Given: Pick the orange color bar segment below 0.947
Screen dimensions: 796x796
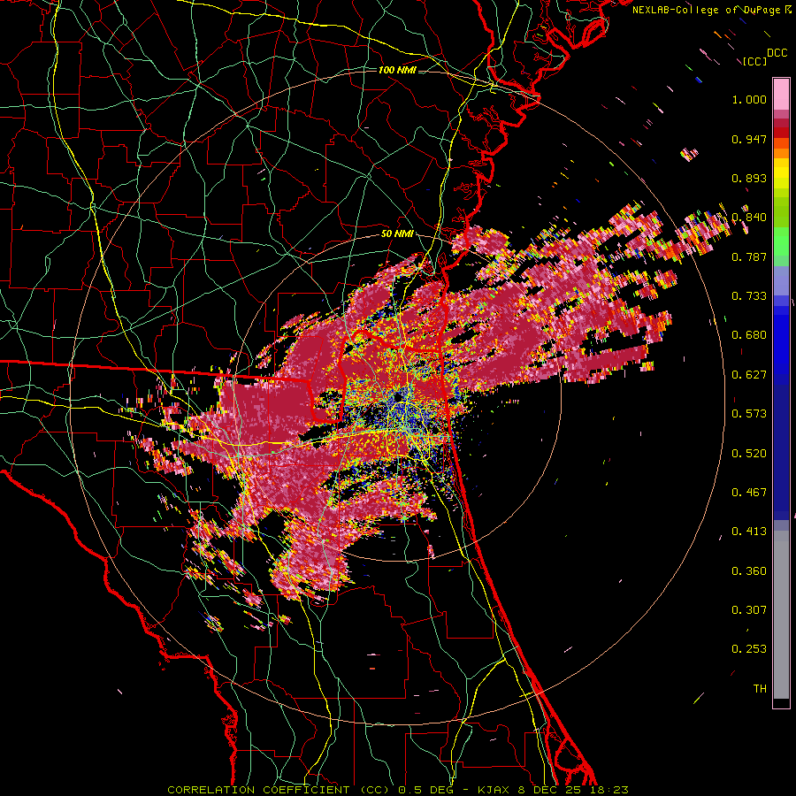Looking at the screenshot, I should click(x=781, y=153).
